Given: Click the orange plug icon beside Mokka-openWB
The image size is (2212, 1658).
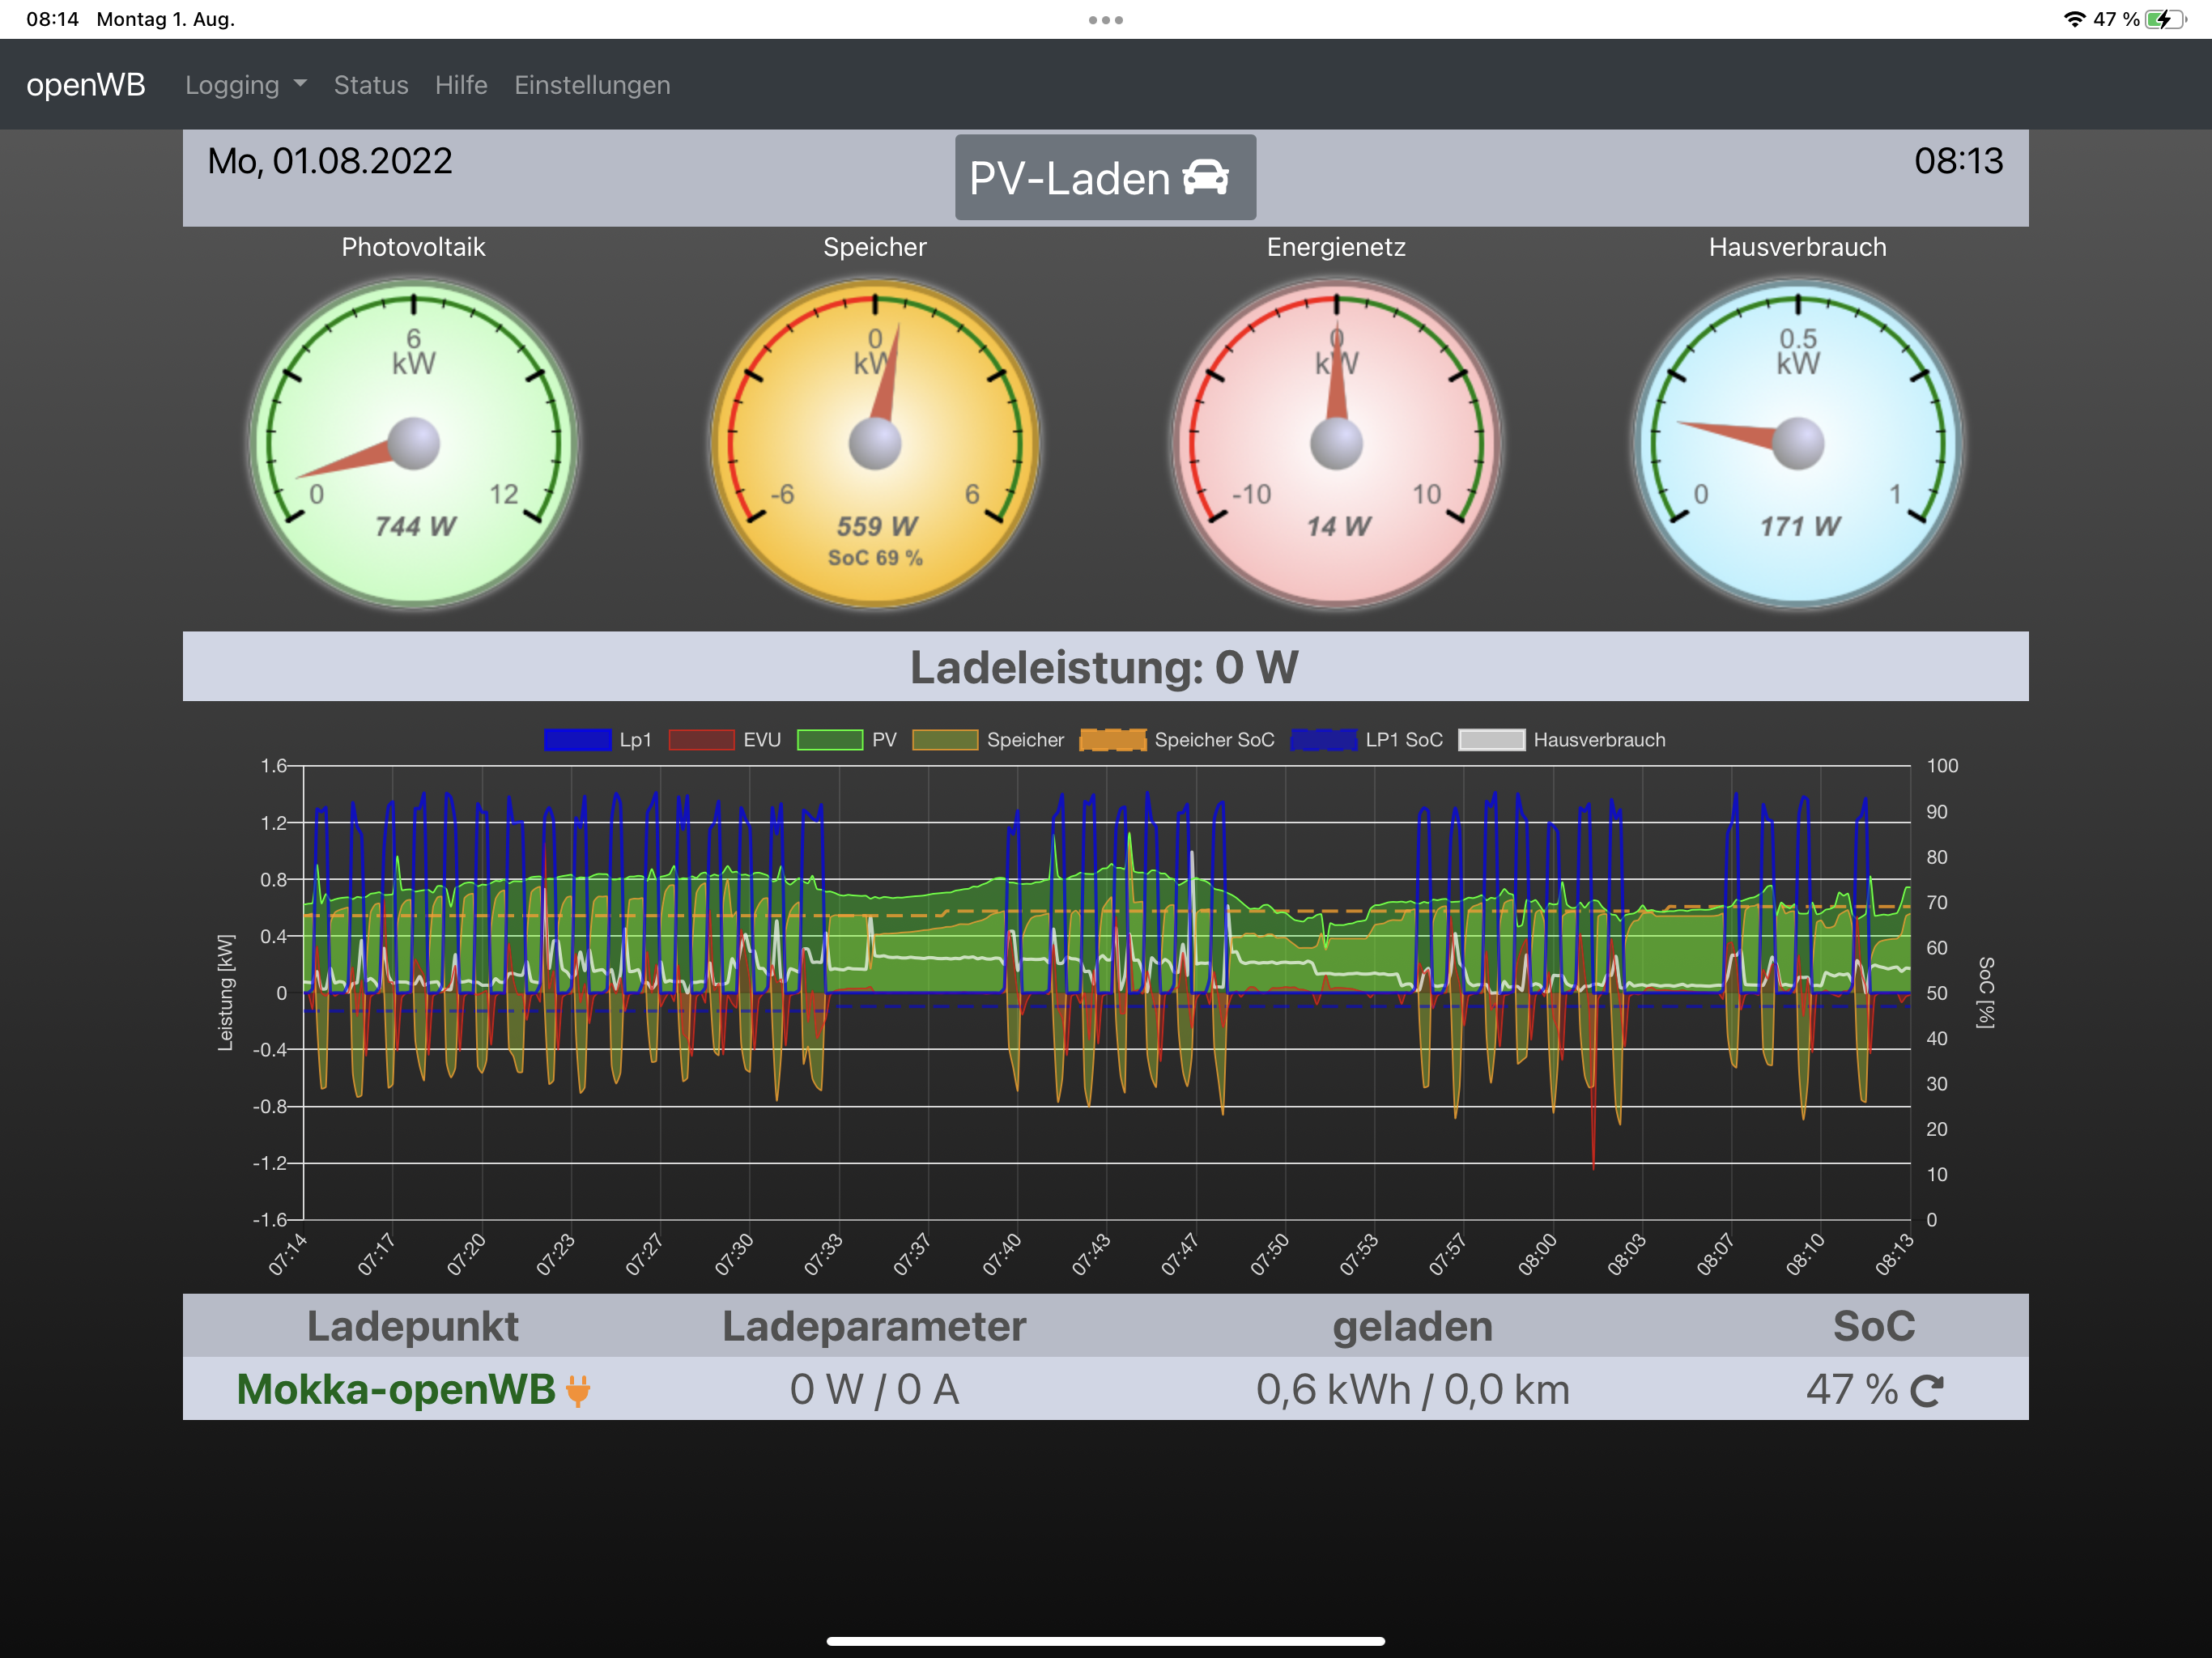Looking at the screenshot, I should click(578, 1390).
